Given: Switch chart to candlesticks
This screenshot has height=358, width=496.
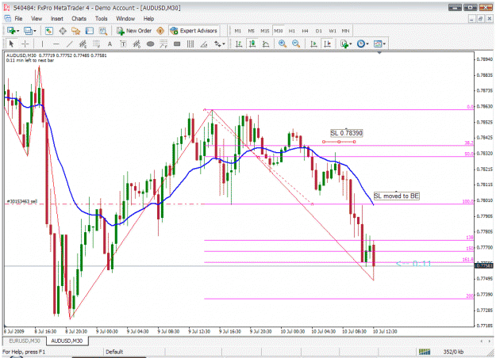Looking at the screenshot, I should pyautogui.click(x=252, y=44).
